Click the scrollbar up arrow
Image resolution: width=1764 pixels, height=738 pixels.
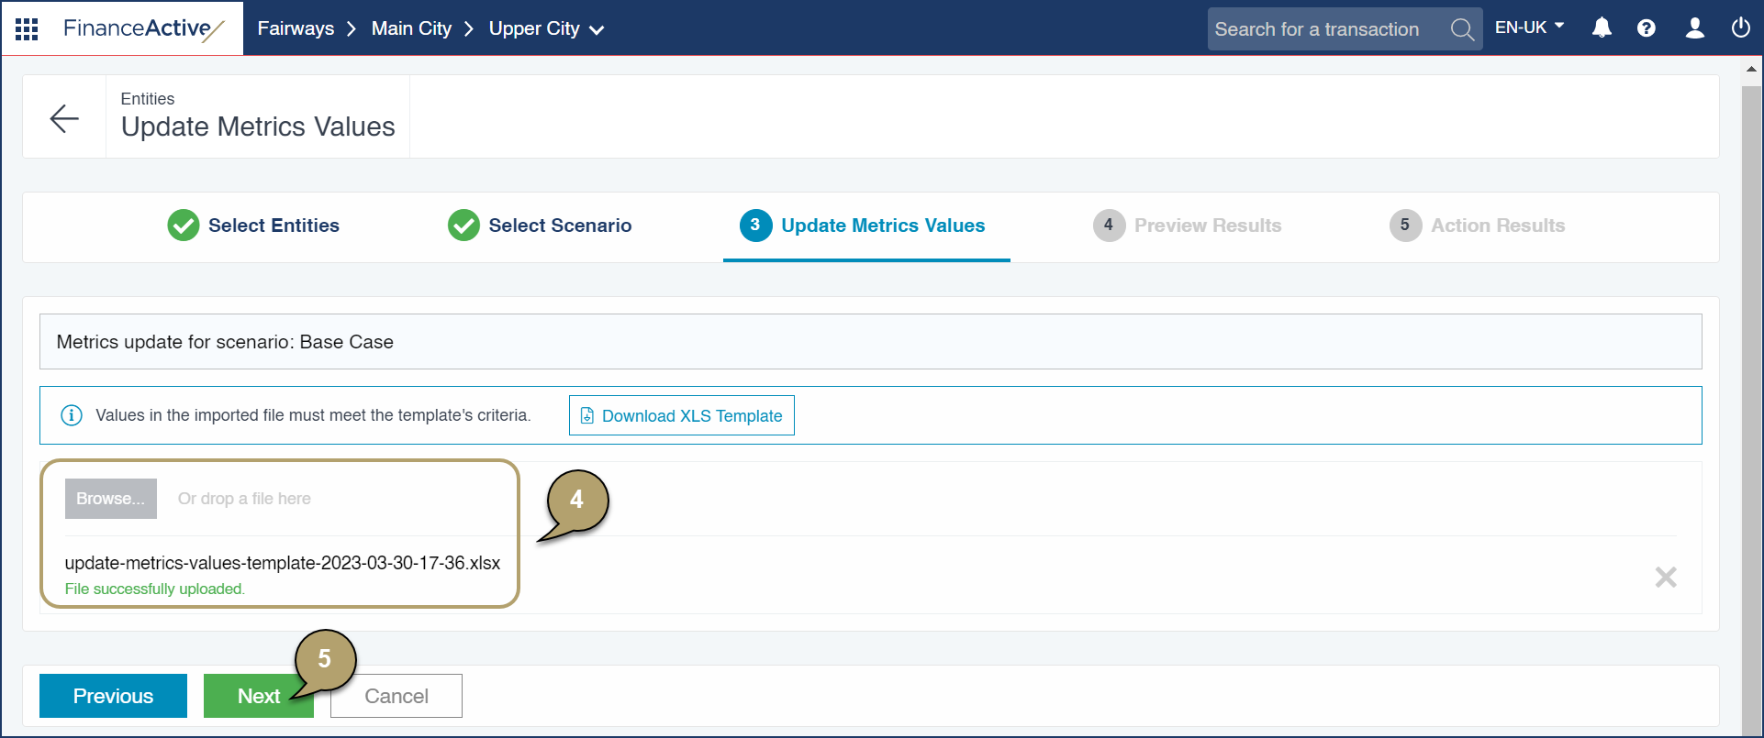[x=1751, y=69]
